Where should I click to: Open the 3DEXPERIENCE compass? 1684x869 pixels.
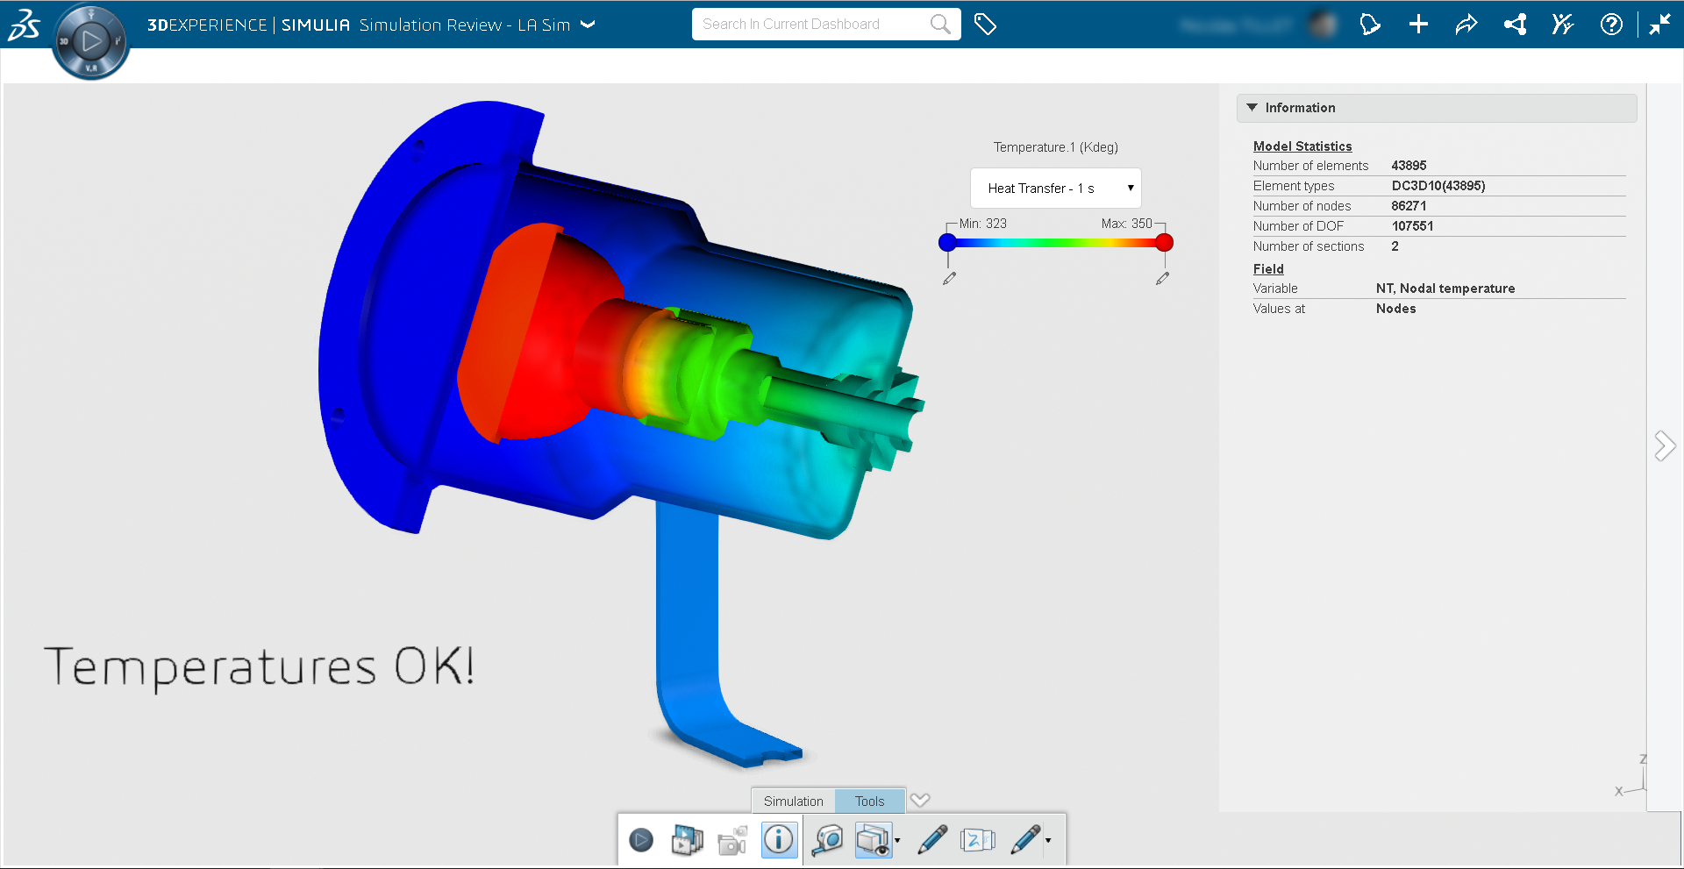(x=90, y=40)
